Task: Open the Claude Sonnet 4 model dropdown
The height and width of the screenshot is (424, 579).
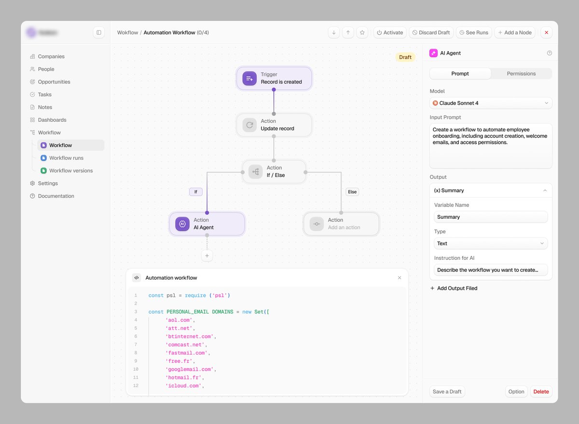Action: (491, 103)
